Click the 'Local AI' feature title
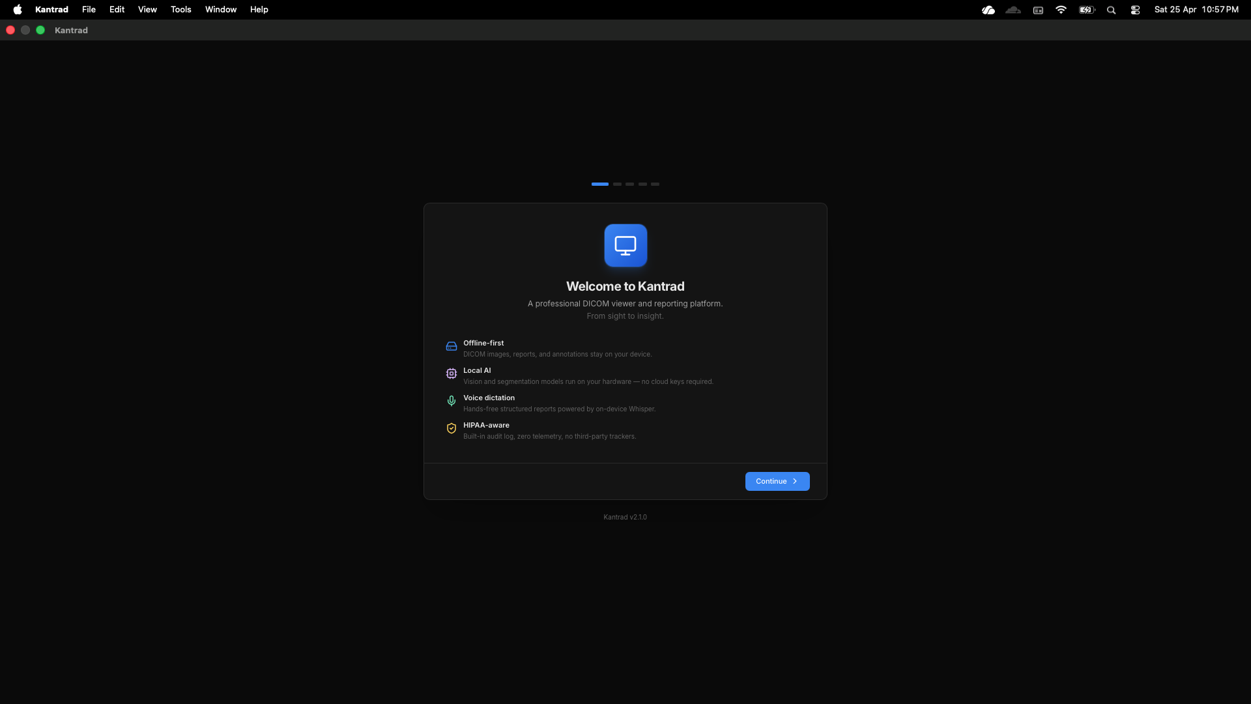 click(477, 370)
